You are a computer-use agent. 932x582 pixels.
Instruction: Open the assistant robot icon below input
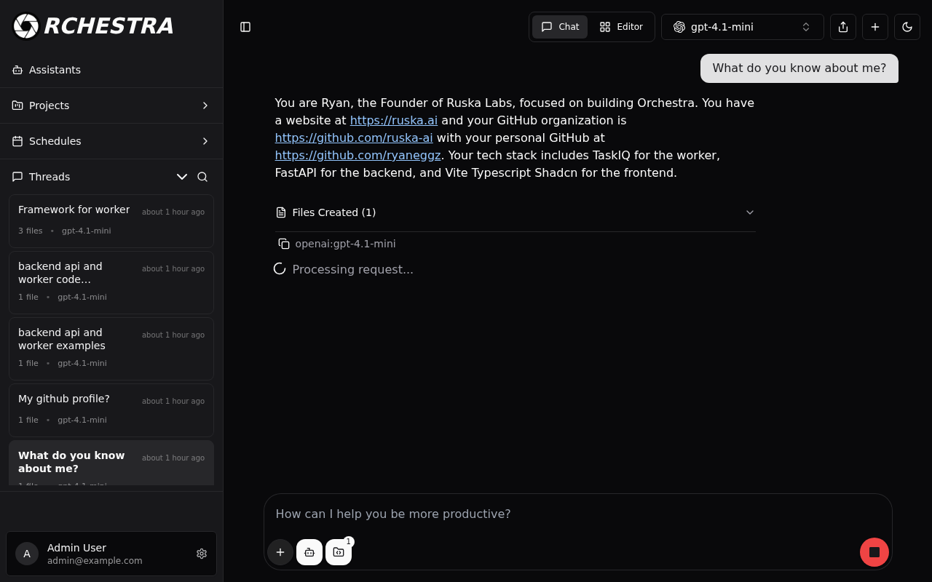[x=309, y=552]
